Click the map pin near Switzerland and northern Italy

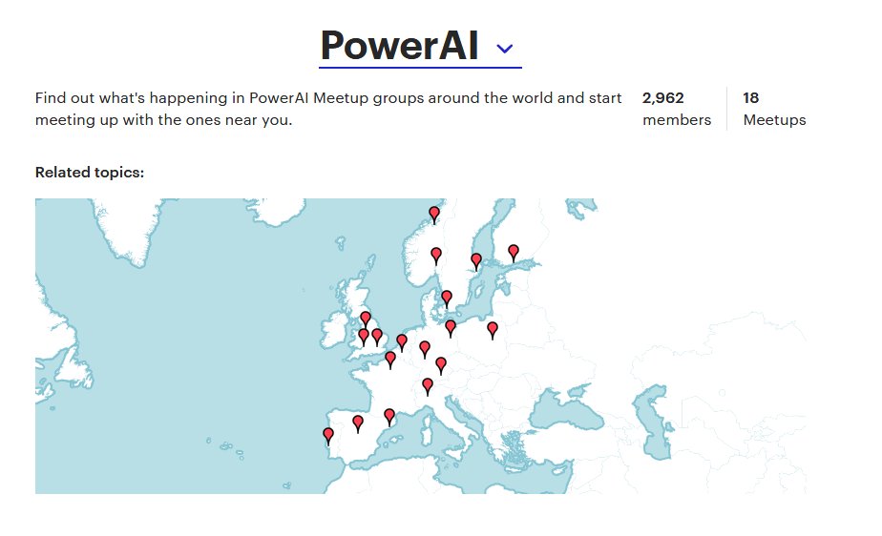point(428,386)
